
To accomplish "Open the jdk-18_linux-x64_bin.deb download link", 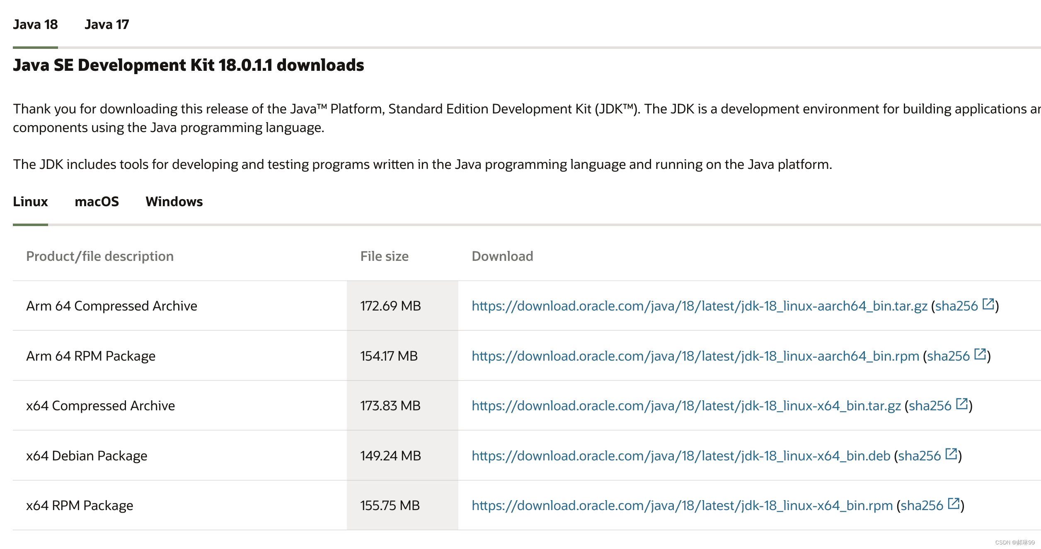I will pyautogui.click(x=681, y=456).
